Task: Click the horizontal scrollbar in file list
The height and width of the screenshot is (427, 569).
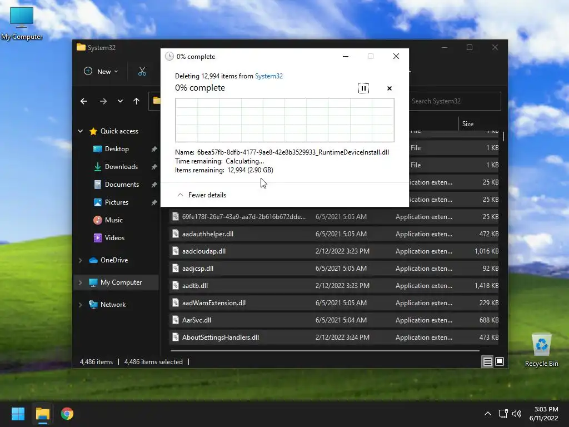Action: pos(325,351)
